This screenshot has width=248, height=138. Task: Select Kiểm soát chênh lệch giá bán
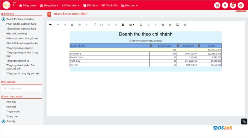click(x=20, y=39)
